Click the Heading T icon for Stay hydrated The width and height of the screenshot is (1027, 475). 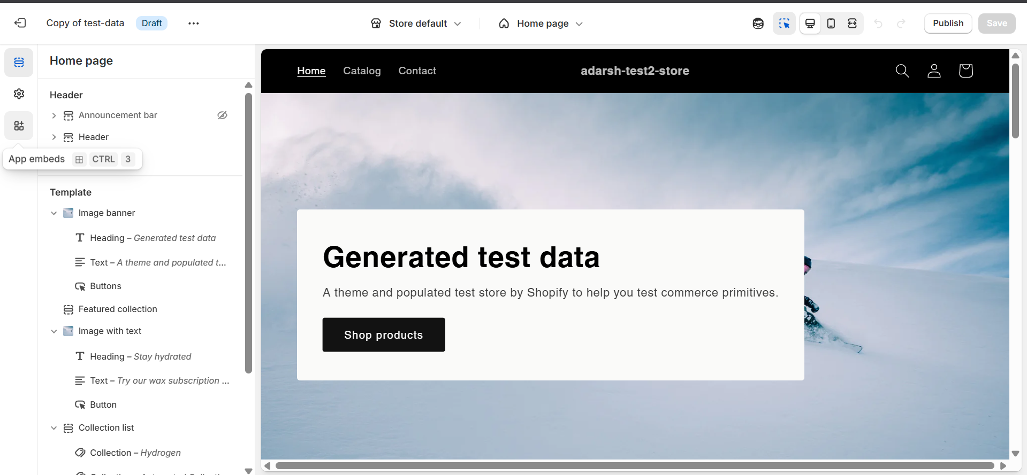point(80,356)
